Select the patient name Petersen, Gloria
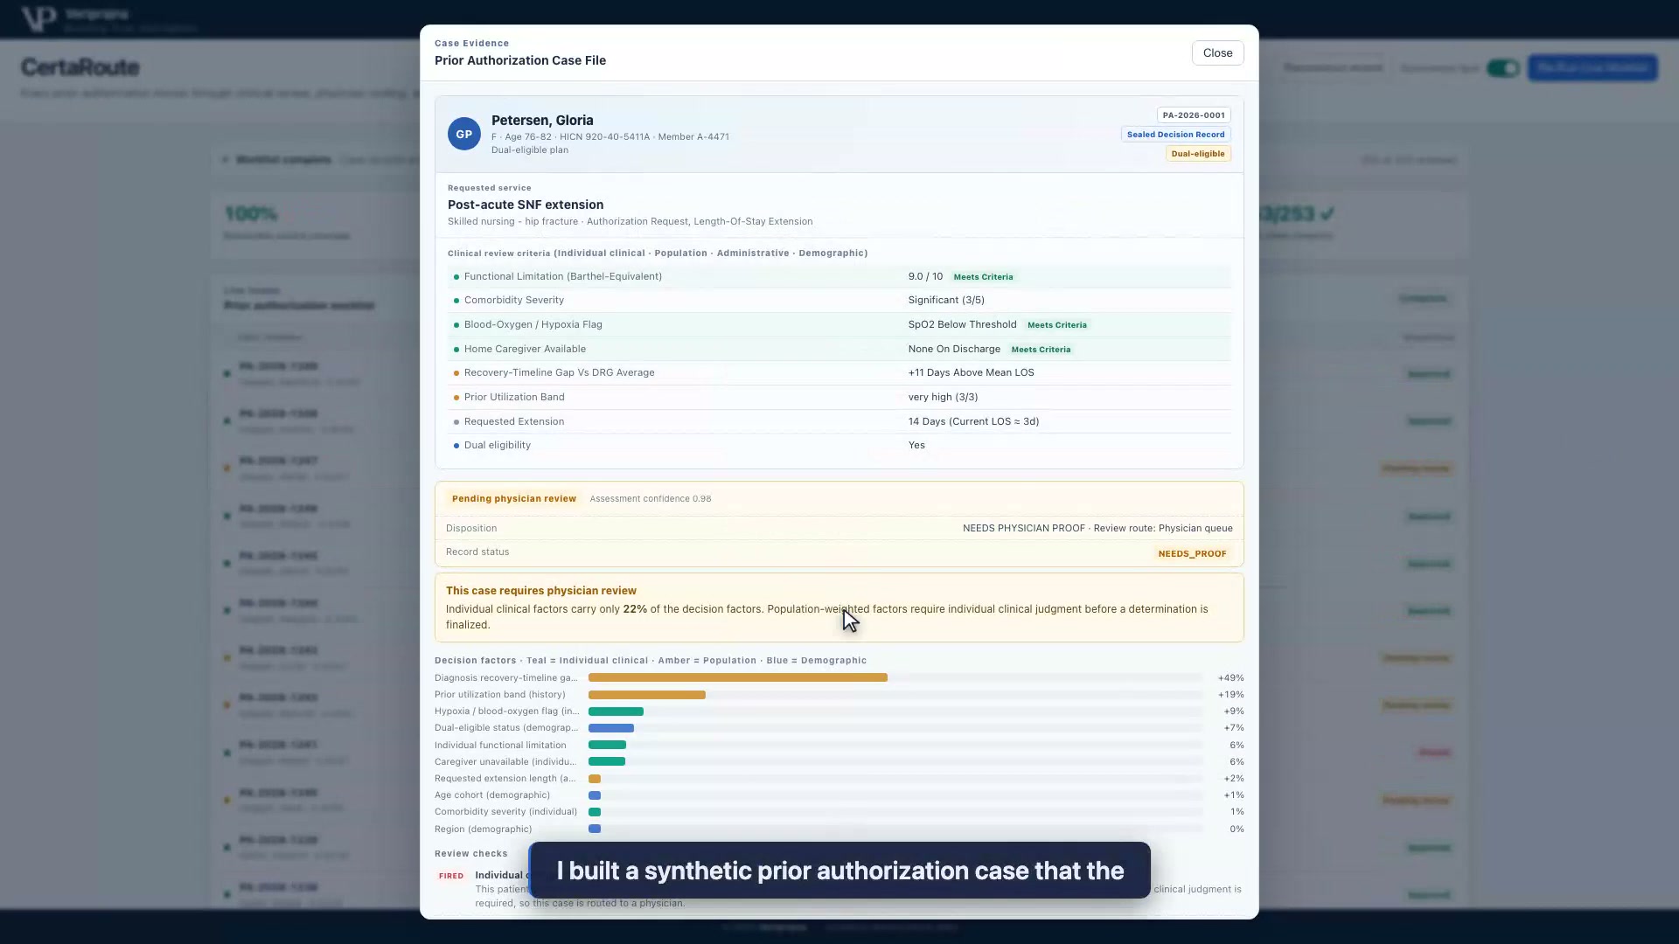The image size is (1679, 944). point(542,121)
